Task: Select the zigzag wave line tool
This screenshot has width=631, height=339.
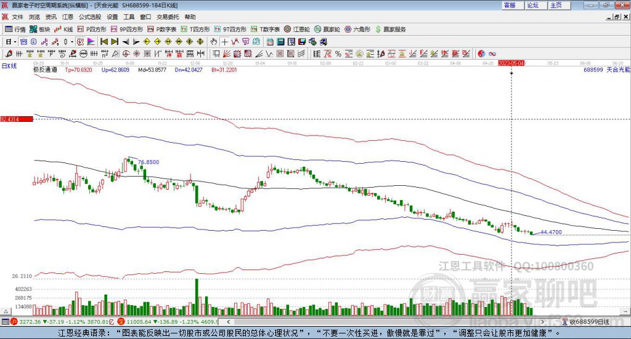Action: 269,54
